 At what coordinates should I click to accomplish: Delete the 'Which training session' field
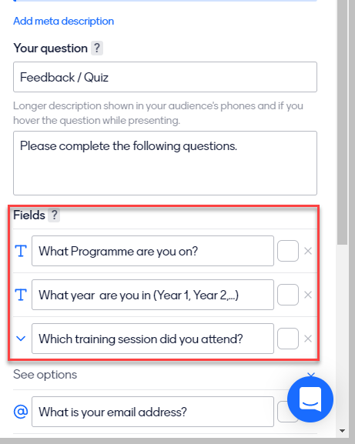308,339
